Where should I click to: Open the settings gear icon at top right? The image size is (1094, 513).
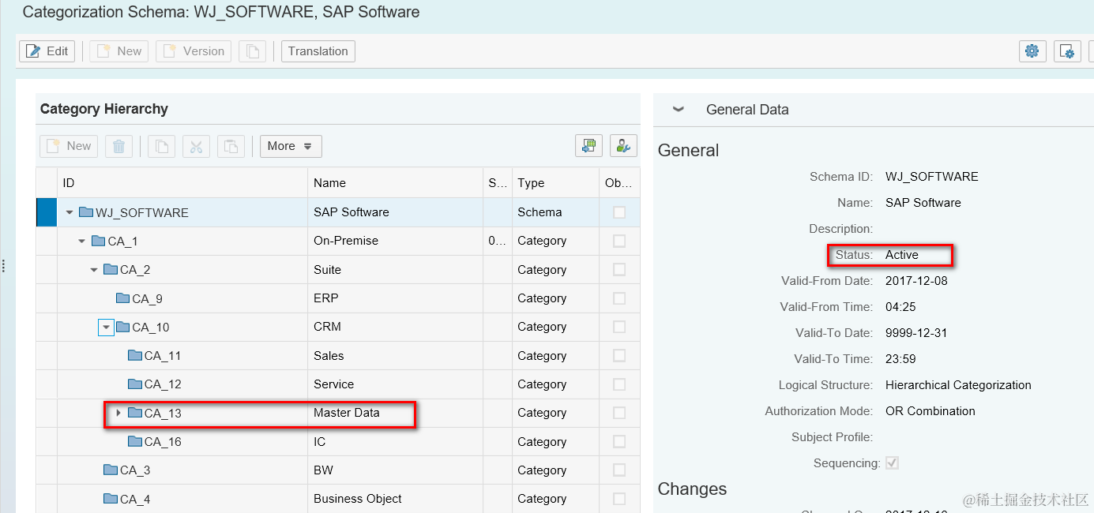(x=1032, y=51)
